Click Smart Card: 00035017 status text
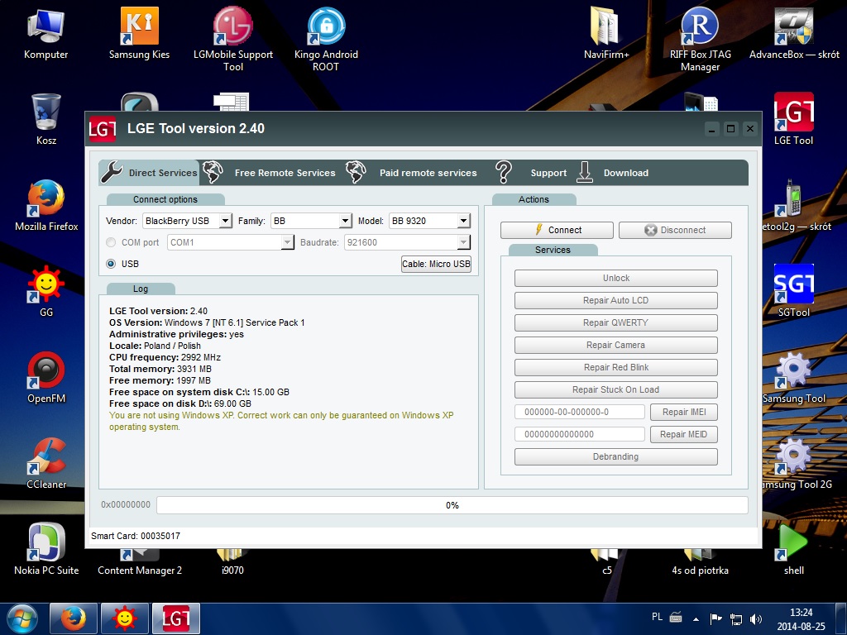Screen dimensions: 847x635 [x=136, y=536]
